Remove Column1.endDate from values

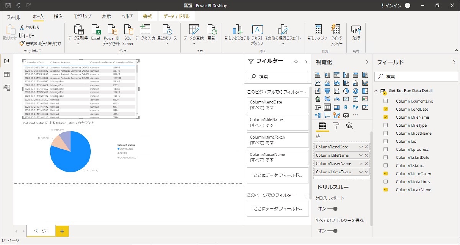click(x=366, y=147)
